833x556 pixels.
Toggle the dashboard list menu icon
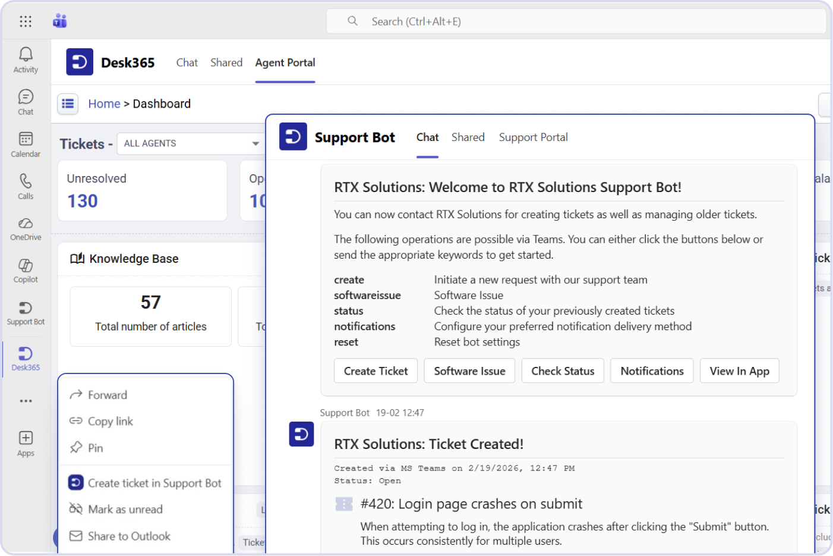(68, 103)
